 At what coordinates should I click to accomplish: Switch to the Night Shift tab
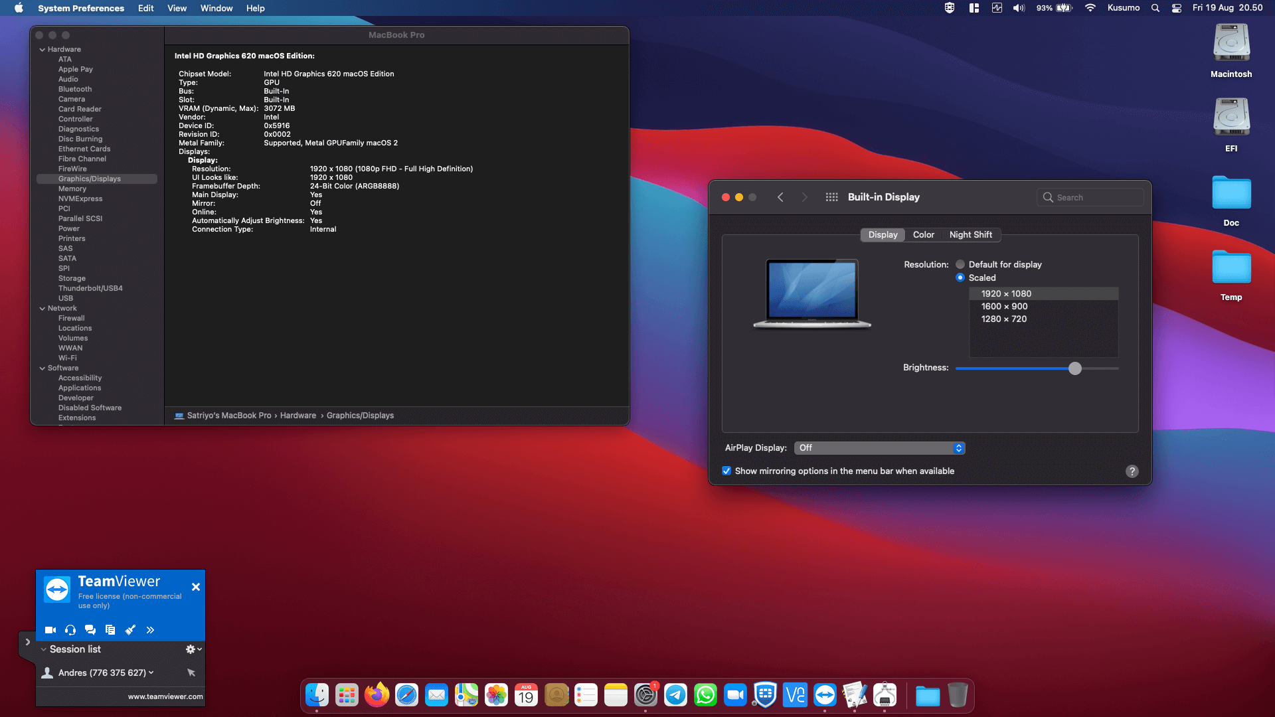[x=970, y=235]
